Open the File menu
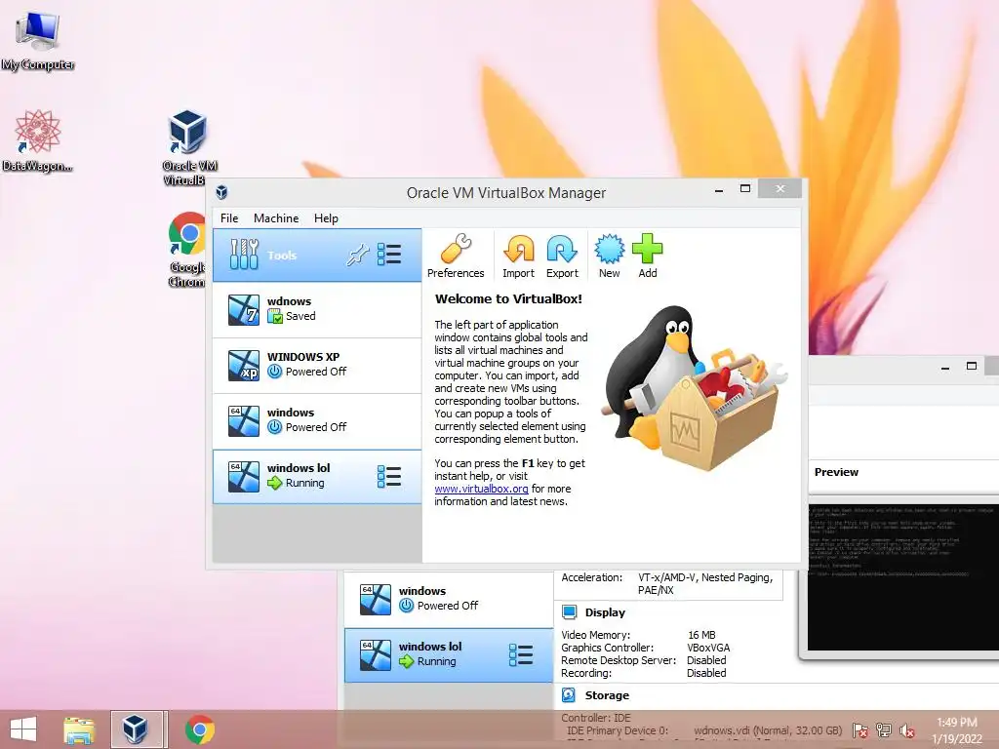 [229, 217]
